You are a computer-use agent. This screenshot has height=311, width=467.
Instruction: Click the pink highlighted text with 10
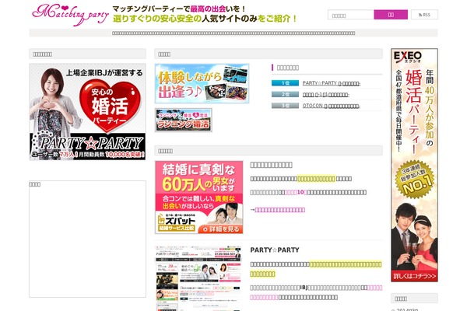click(x=296, y=193)
